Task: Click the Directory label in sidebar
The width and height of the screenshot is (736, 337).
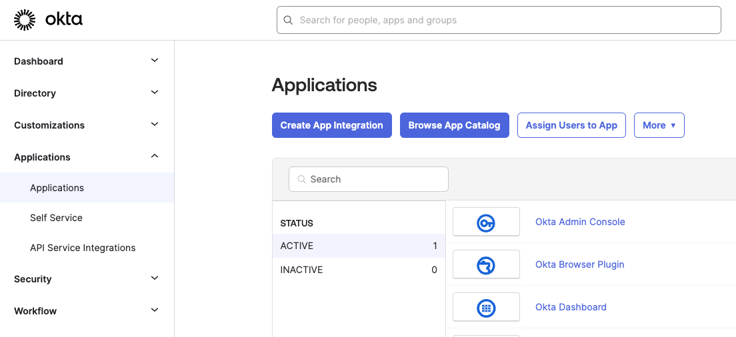Action: [x=35, y=93]
